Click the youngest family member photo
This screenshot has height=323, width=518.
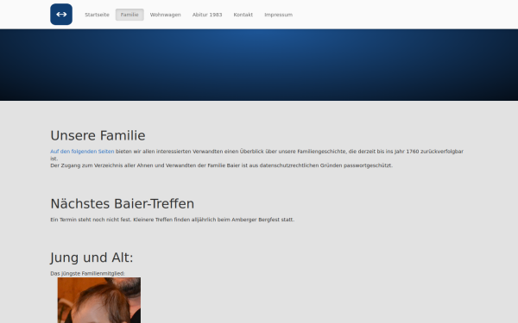click(99, 300)
